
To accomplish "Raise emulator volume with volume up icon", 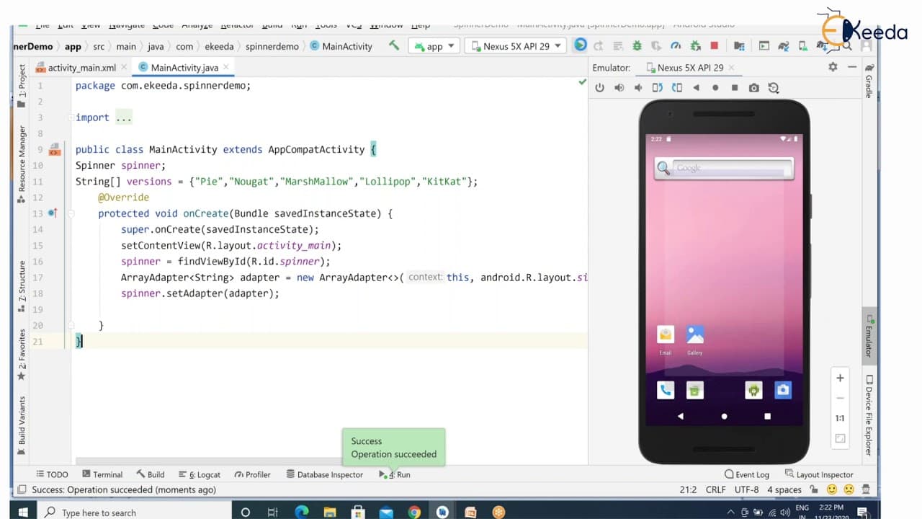I will (619, 88).
